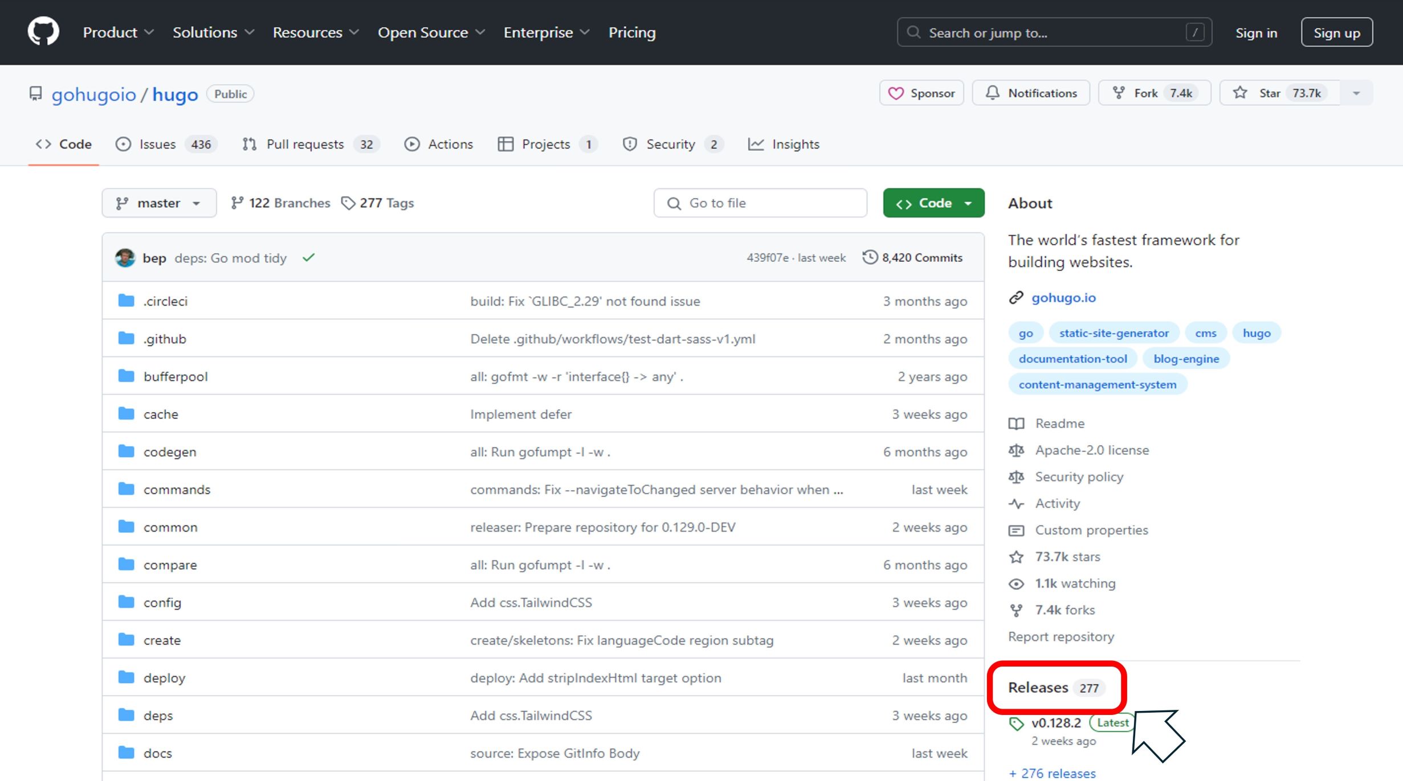This screenshot has height=781, width=1403.
Task: Expand the Resources menu
Action: click(316, 32)
